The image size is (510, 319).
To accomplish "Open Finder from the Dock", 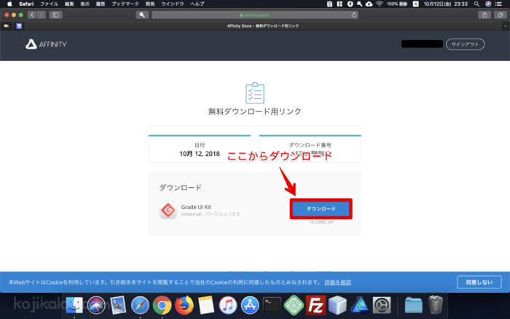I will click(x=74, y=305).
